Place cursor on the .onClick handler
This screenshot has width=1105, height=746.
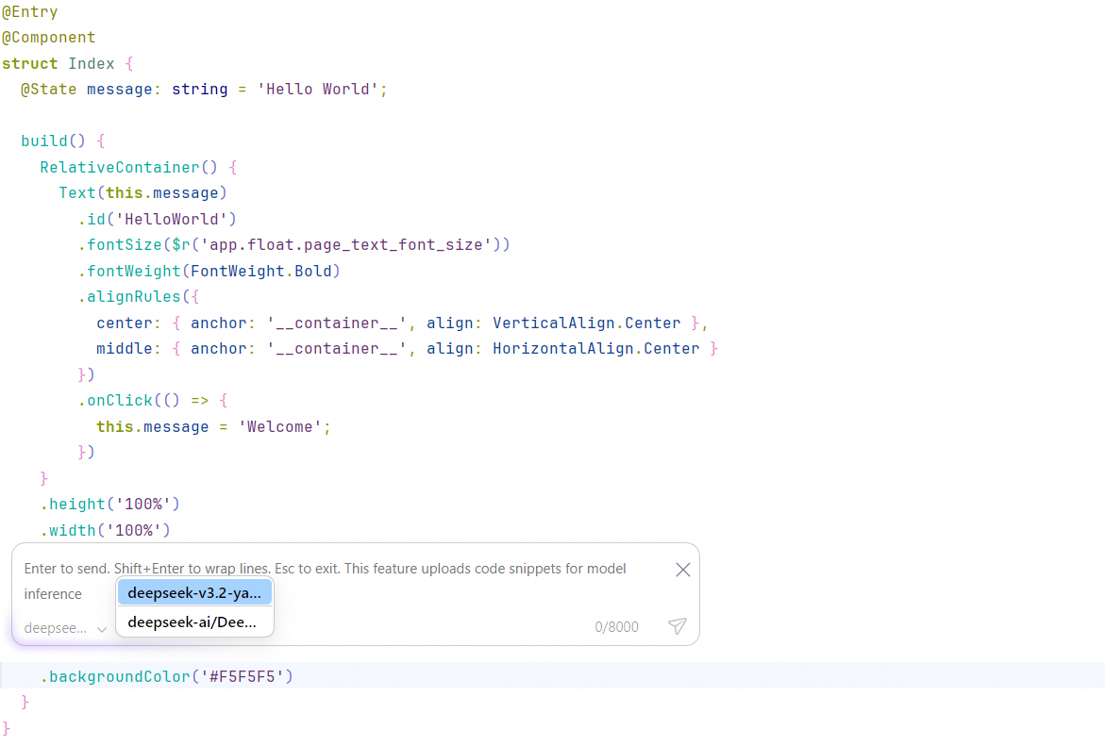coord(120,401)
